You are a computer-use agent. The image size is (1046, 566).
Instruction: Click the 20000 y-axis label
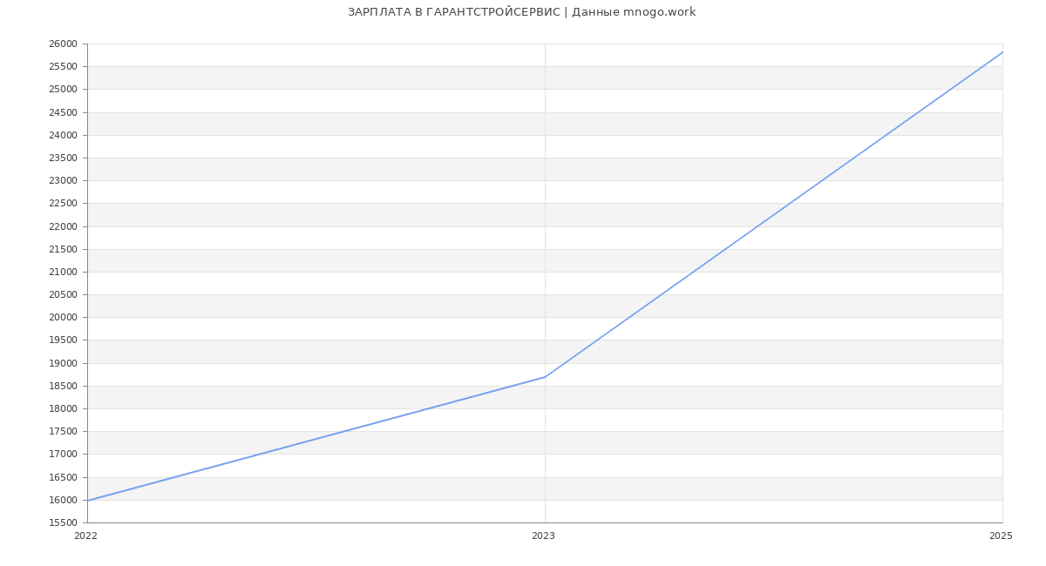click(x=63, y=318)
